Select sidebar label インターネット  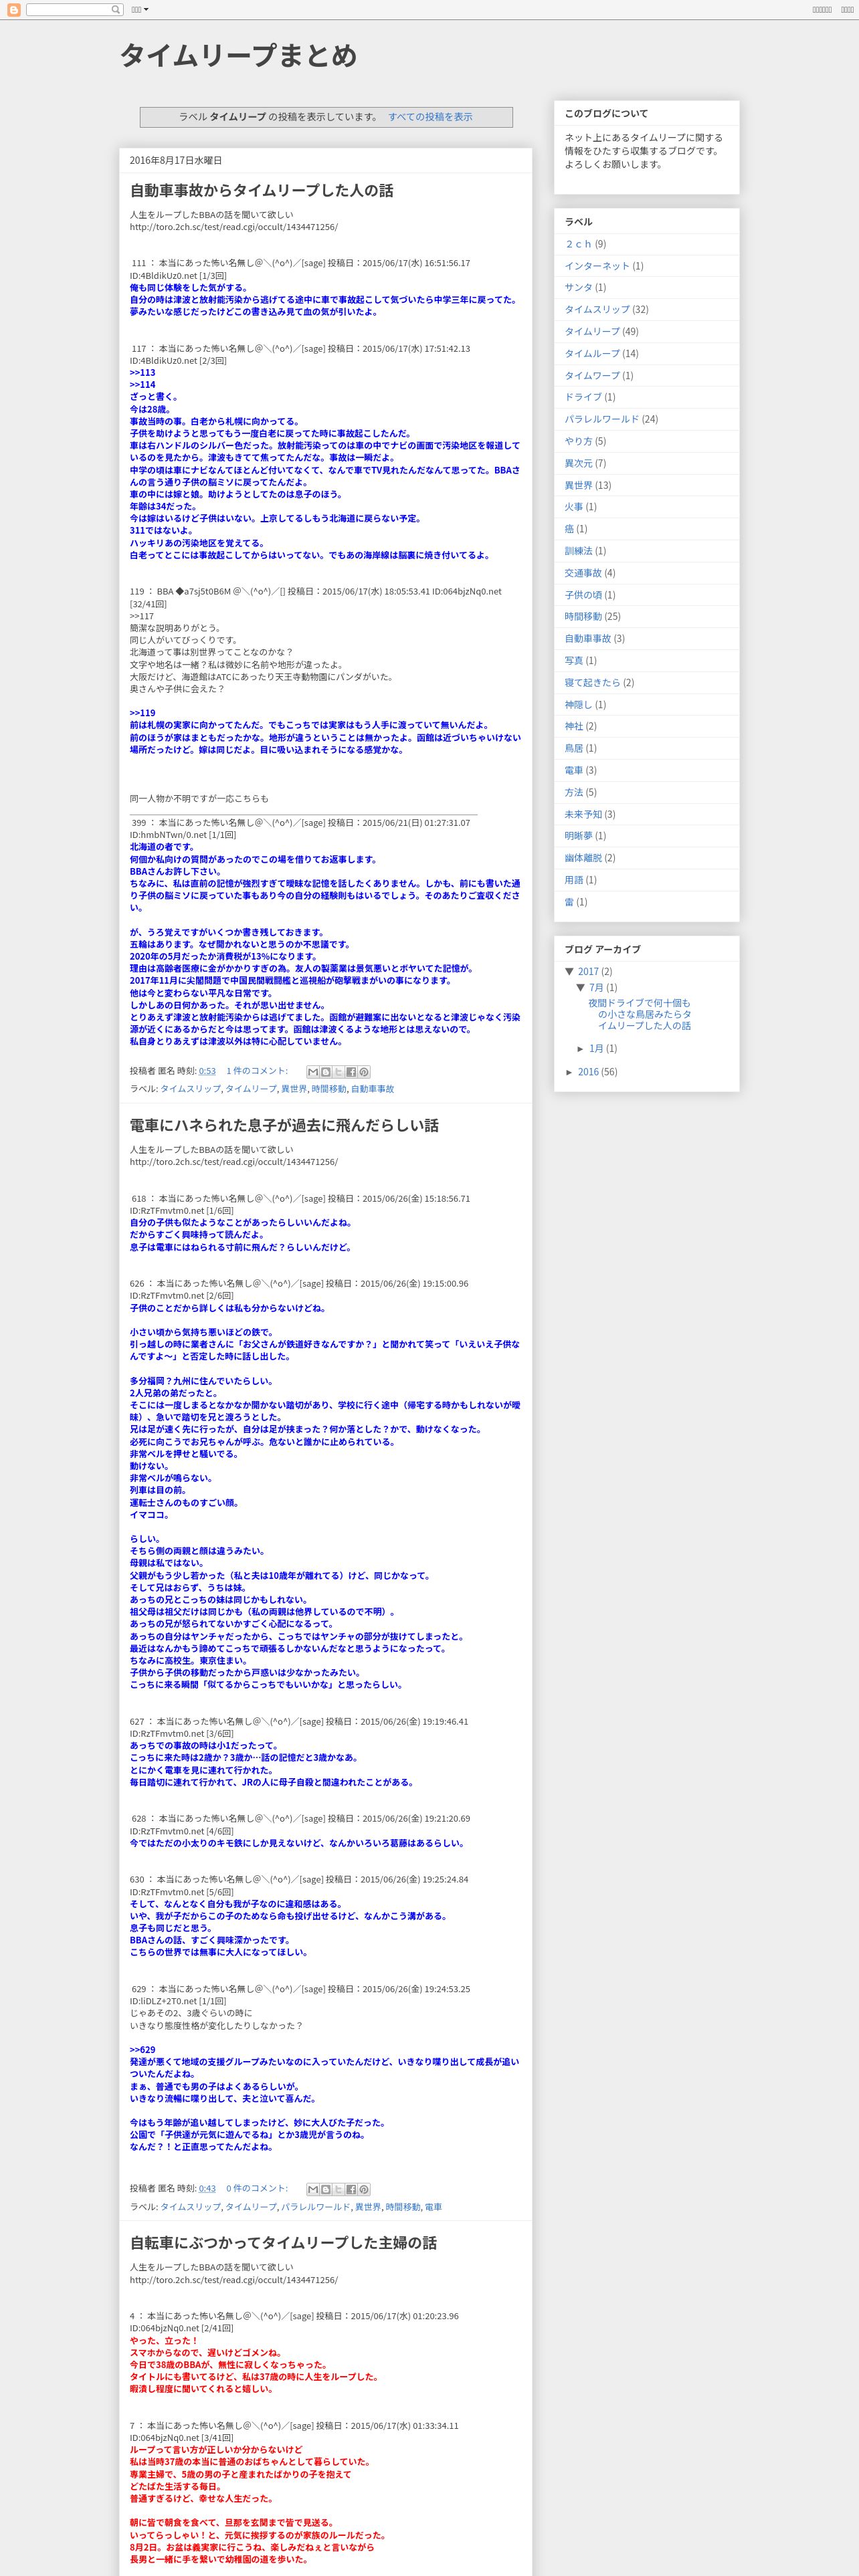coord(597,266)
